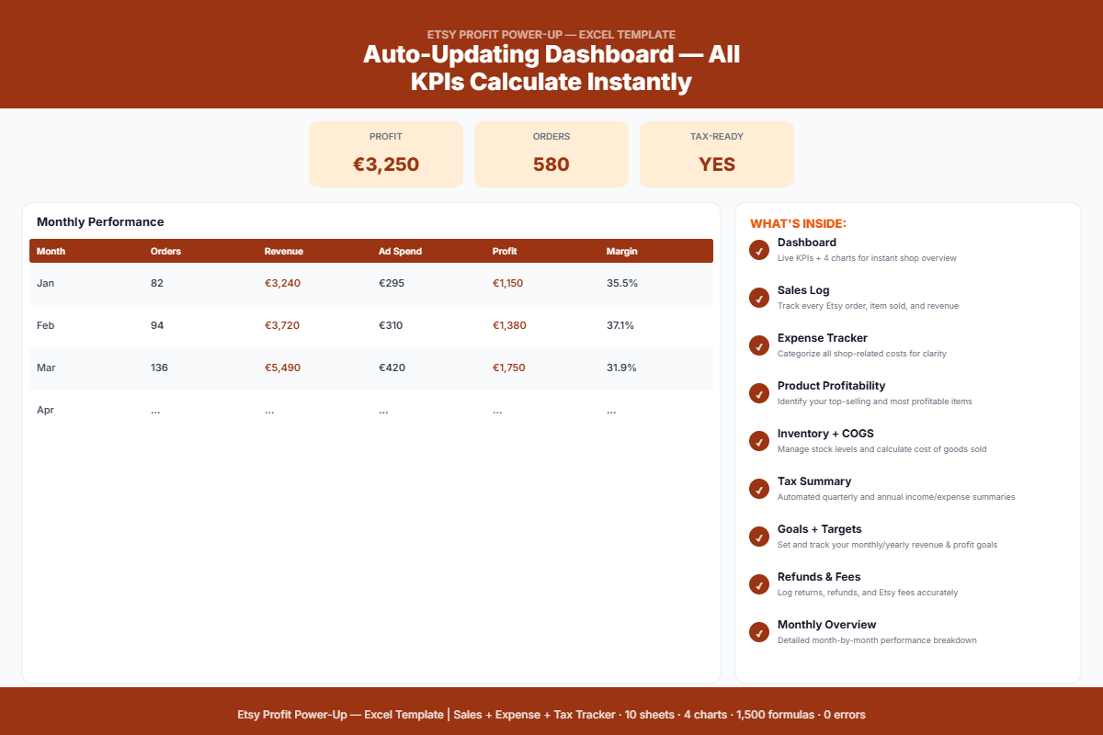The height and width of the screenshot is (735, 1103).
Task: Click the March revenue value €5,490
Action: (282, 367)
